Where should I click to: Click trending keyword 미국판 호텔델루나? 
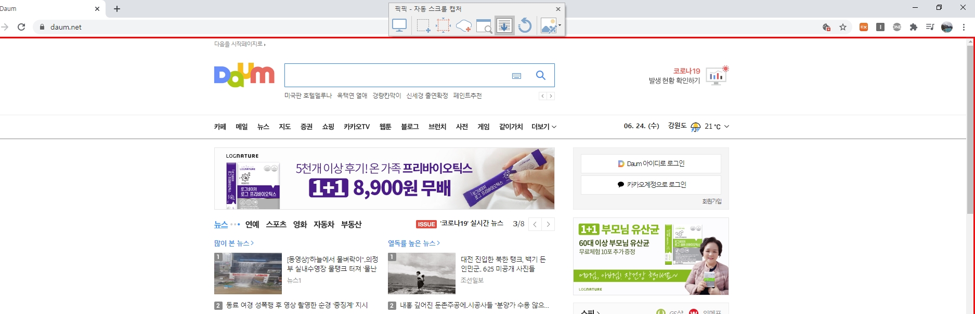pyautogui.click(x=308, y=95)
